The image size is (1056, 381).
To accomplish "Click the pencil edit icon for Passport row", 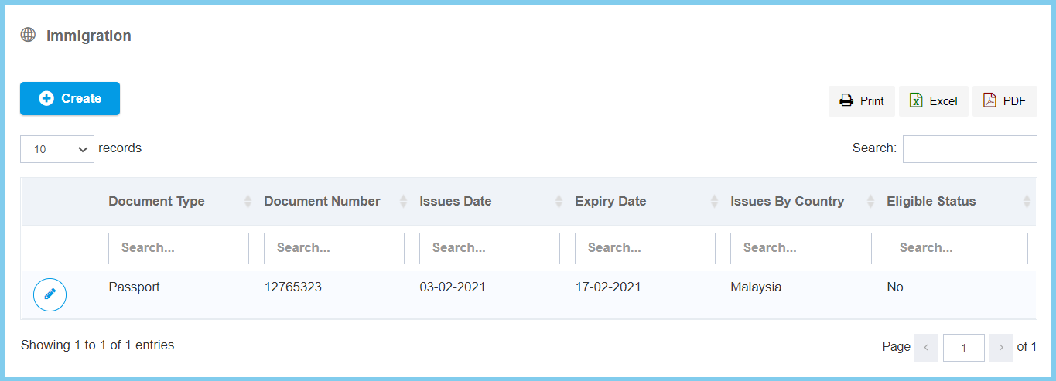I will 50,294.
